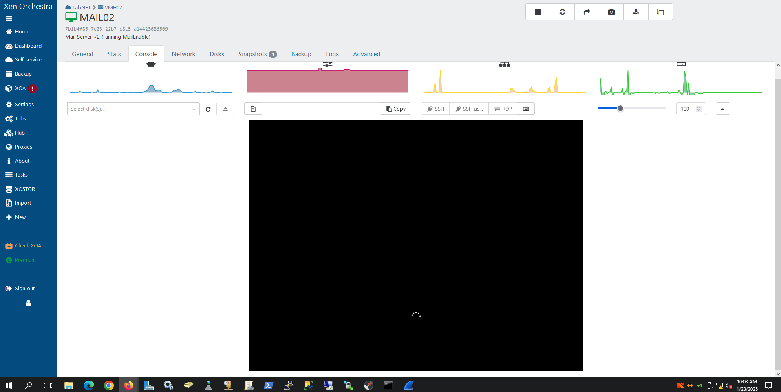Open the user profile icon
The height and width of the screenshot is (392, 781).
(28, 303)
